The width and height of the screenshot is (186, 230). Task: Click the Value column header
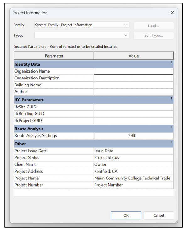click(134, 56)
